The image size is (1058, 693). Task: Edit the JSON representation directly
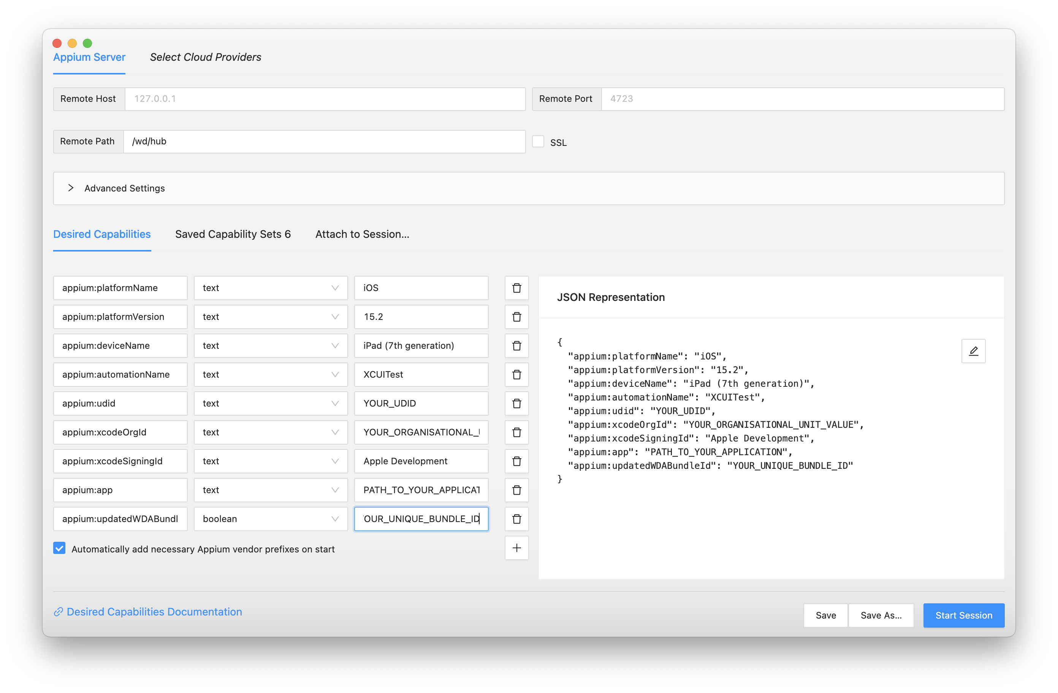974,351
